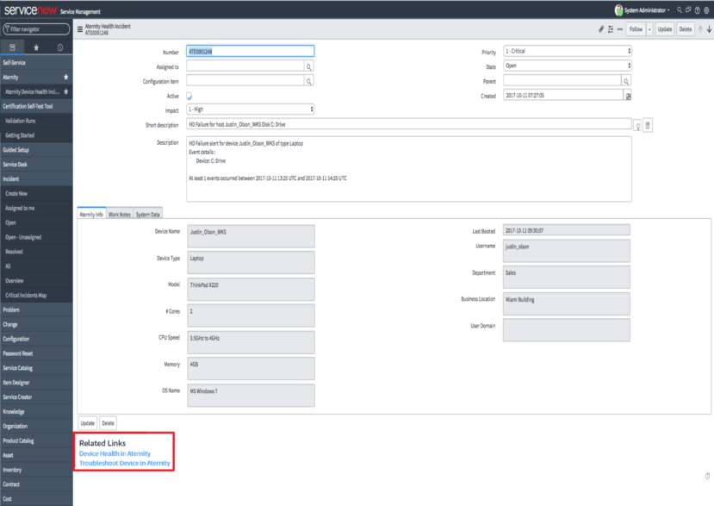Screen dimensions: 714x506
Task: Open Knowledge navigator item
Action: click(x=36, y=412)
